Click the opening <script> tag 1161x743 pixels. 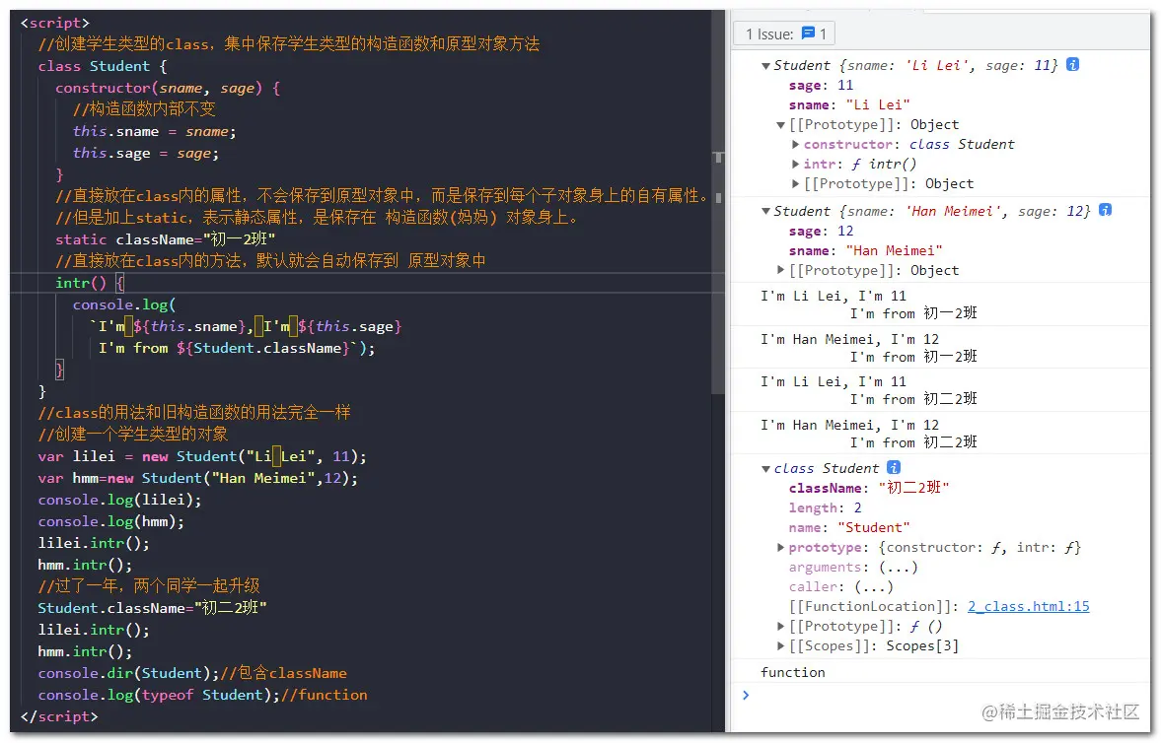(55, 23)
